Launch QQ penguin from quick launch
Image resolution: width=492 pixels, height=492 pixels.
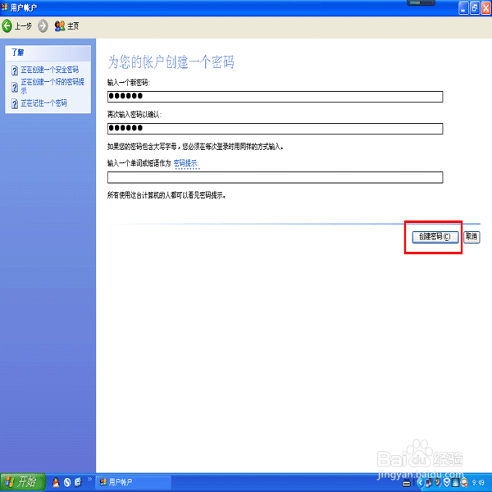(x=56, y=482)
